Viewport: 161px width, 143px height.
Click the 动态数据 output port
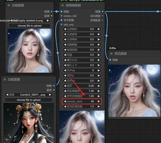coord(103,16)
